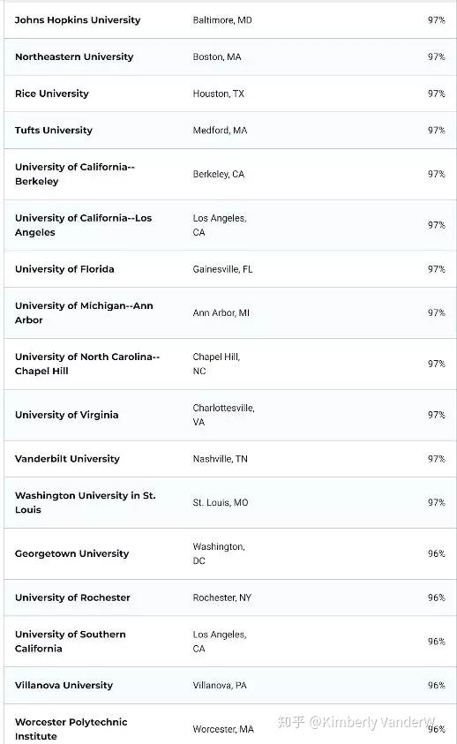The width and height of the screenshot is (457, 744).
Task: Select Washington University in St. Louis
Action: (x=86, y=502)
